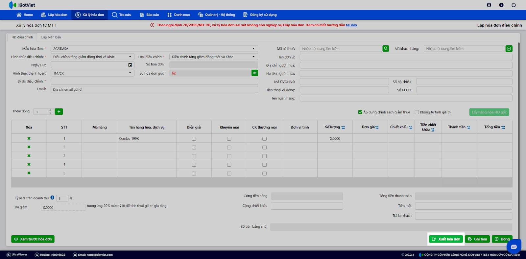
Task: Open the calendar picker for Ngày HĐ
Action: pyautogui.click(x=130, y=65)
